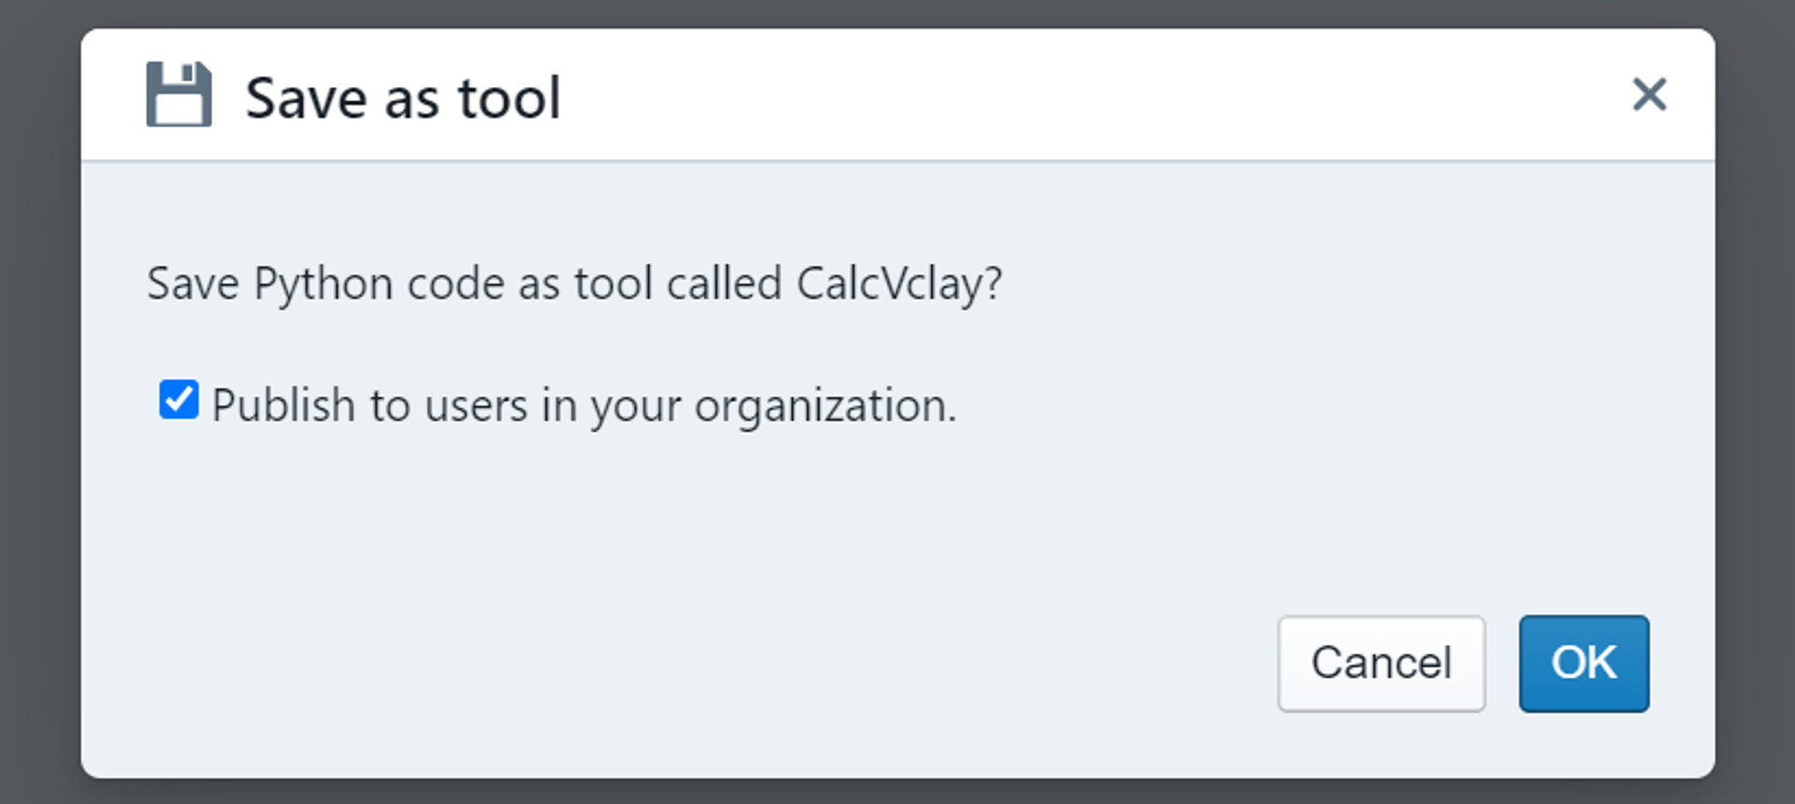Close the dialog with the X icon
The image size is (1795, 804).
coord(1649,94)
